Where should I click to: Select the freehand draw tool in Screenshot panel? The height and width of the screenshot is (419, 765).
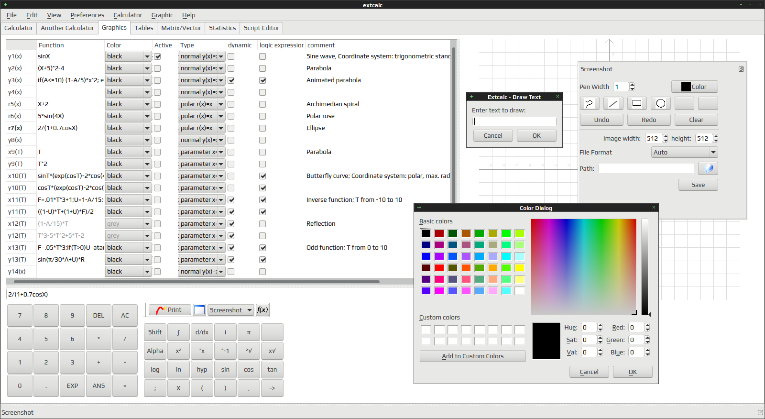590,103
